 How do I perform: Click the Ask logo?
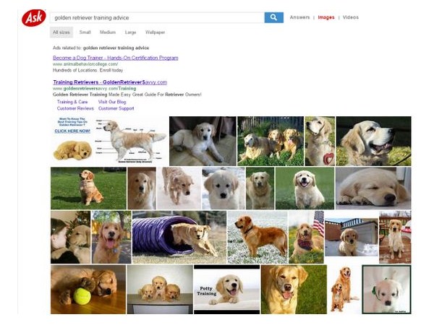click(x=33, y=17)
